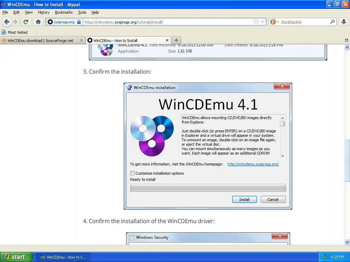Click the 'Ready to install' status text
The image size is (350, 262).
(x=143, y=179)
